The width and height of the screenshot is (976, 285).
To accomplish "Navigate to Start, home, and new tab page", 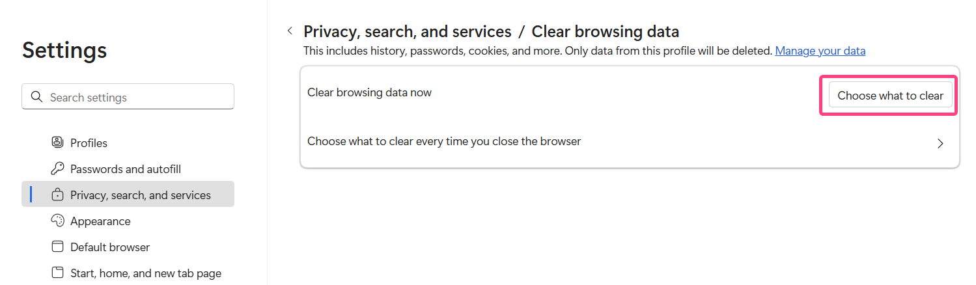I will [146, 273].
